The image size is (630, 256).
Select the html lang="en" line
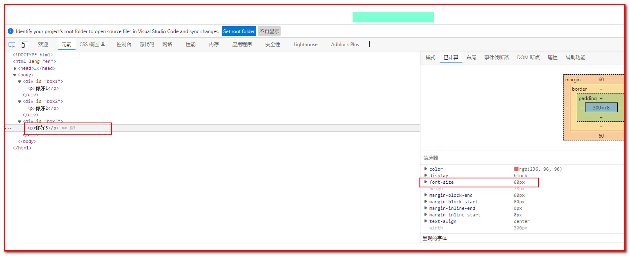click(x=34, y=62)
